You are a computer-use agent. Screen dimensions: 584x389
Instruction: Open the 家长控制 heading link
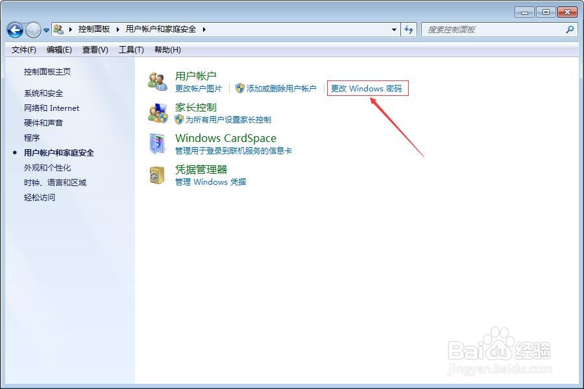[196, 107]
